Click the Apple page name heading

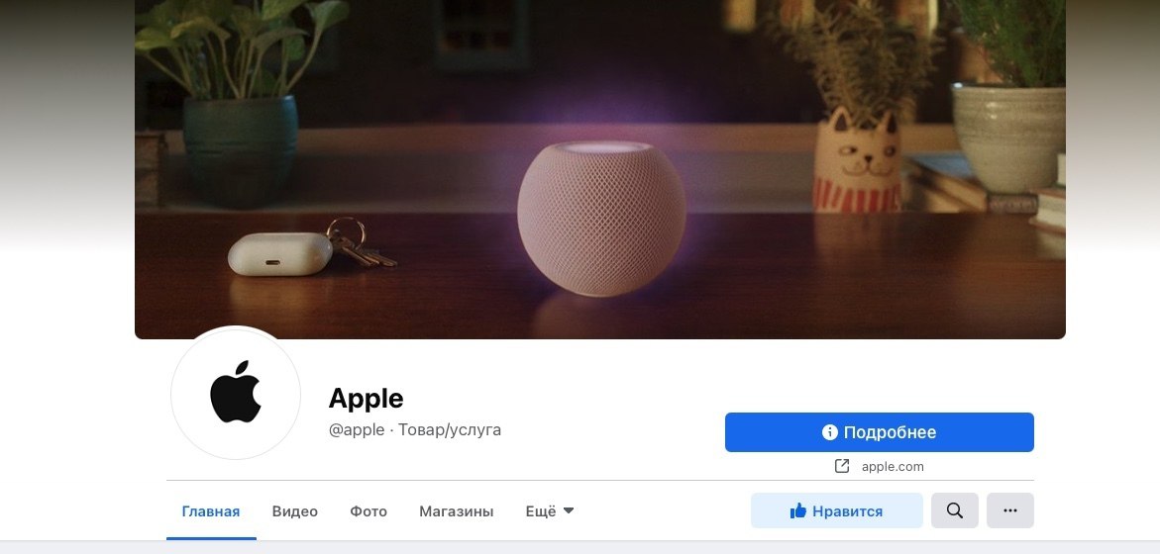pos(367,398)
